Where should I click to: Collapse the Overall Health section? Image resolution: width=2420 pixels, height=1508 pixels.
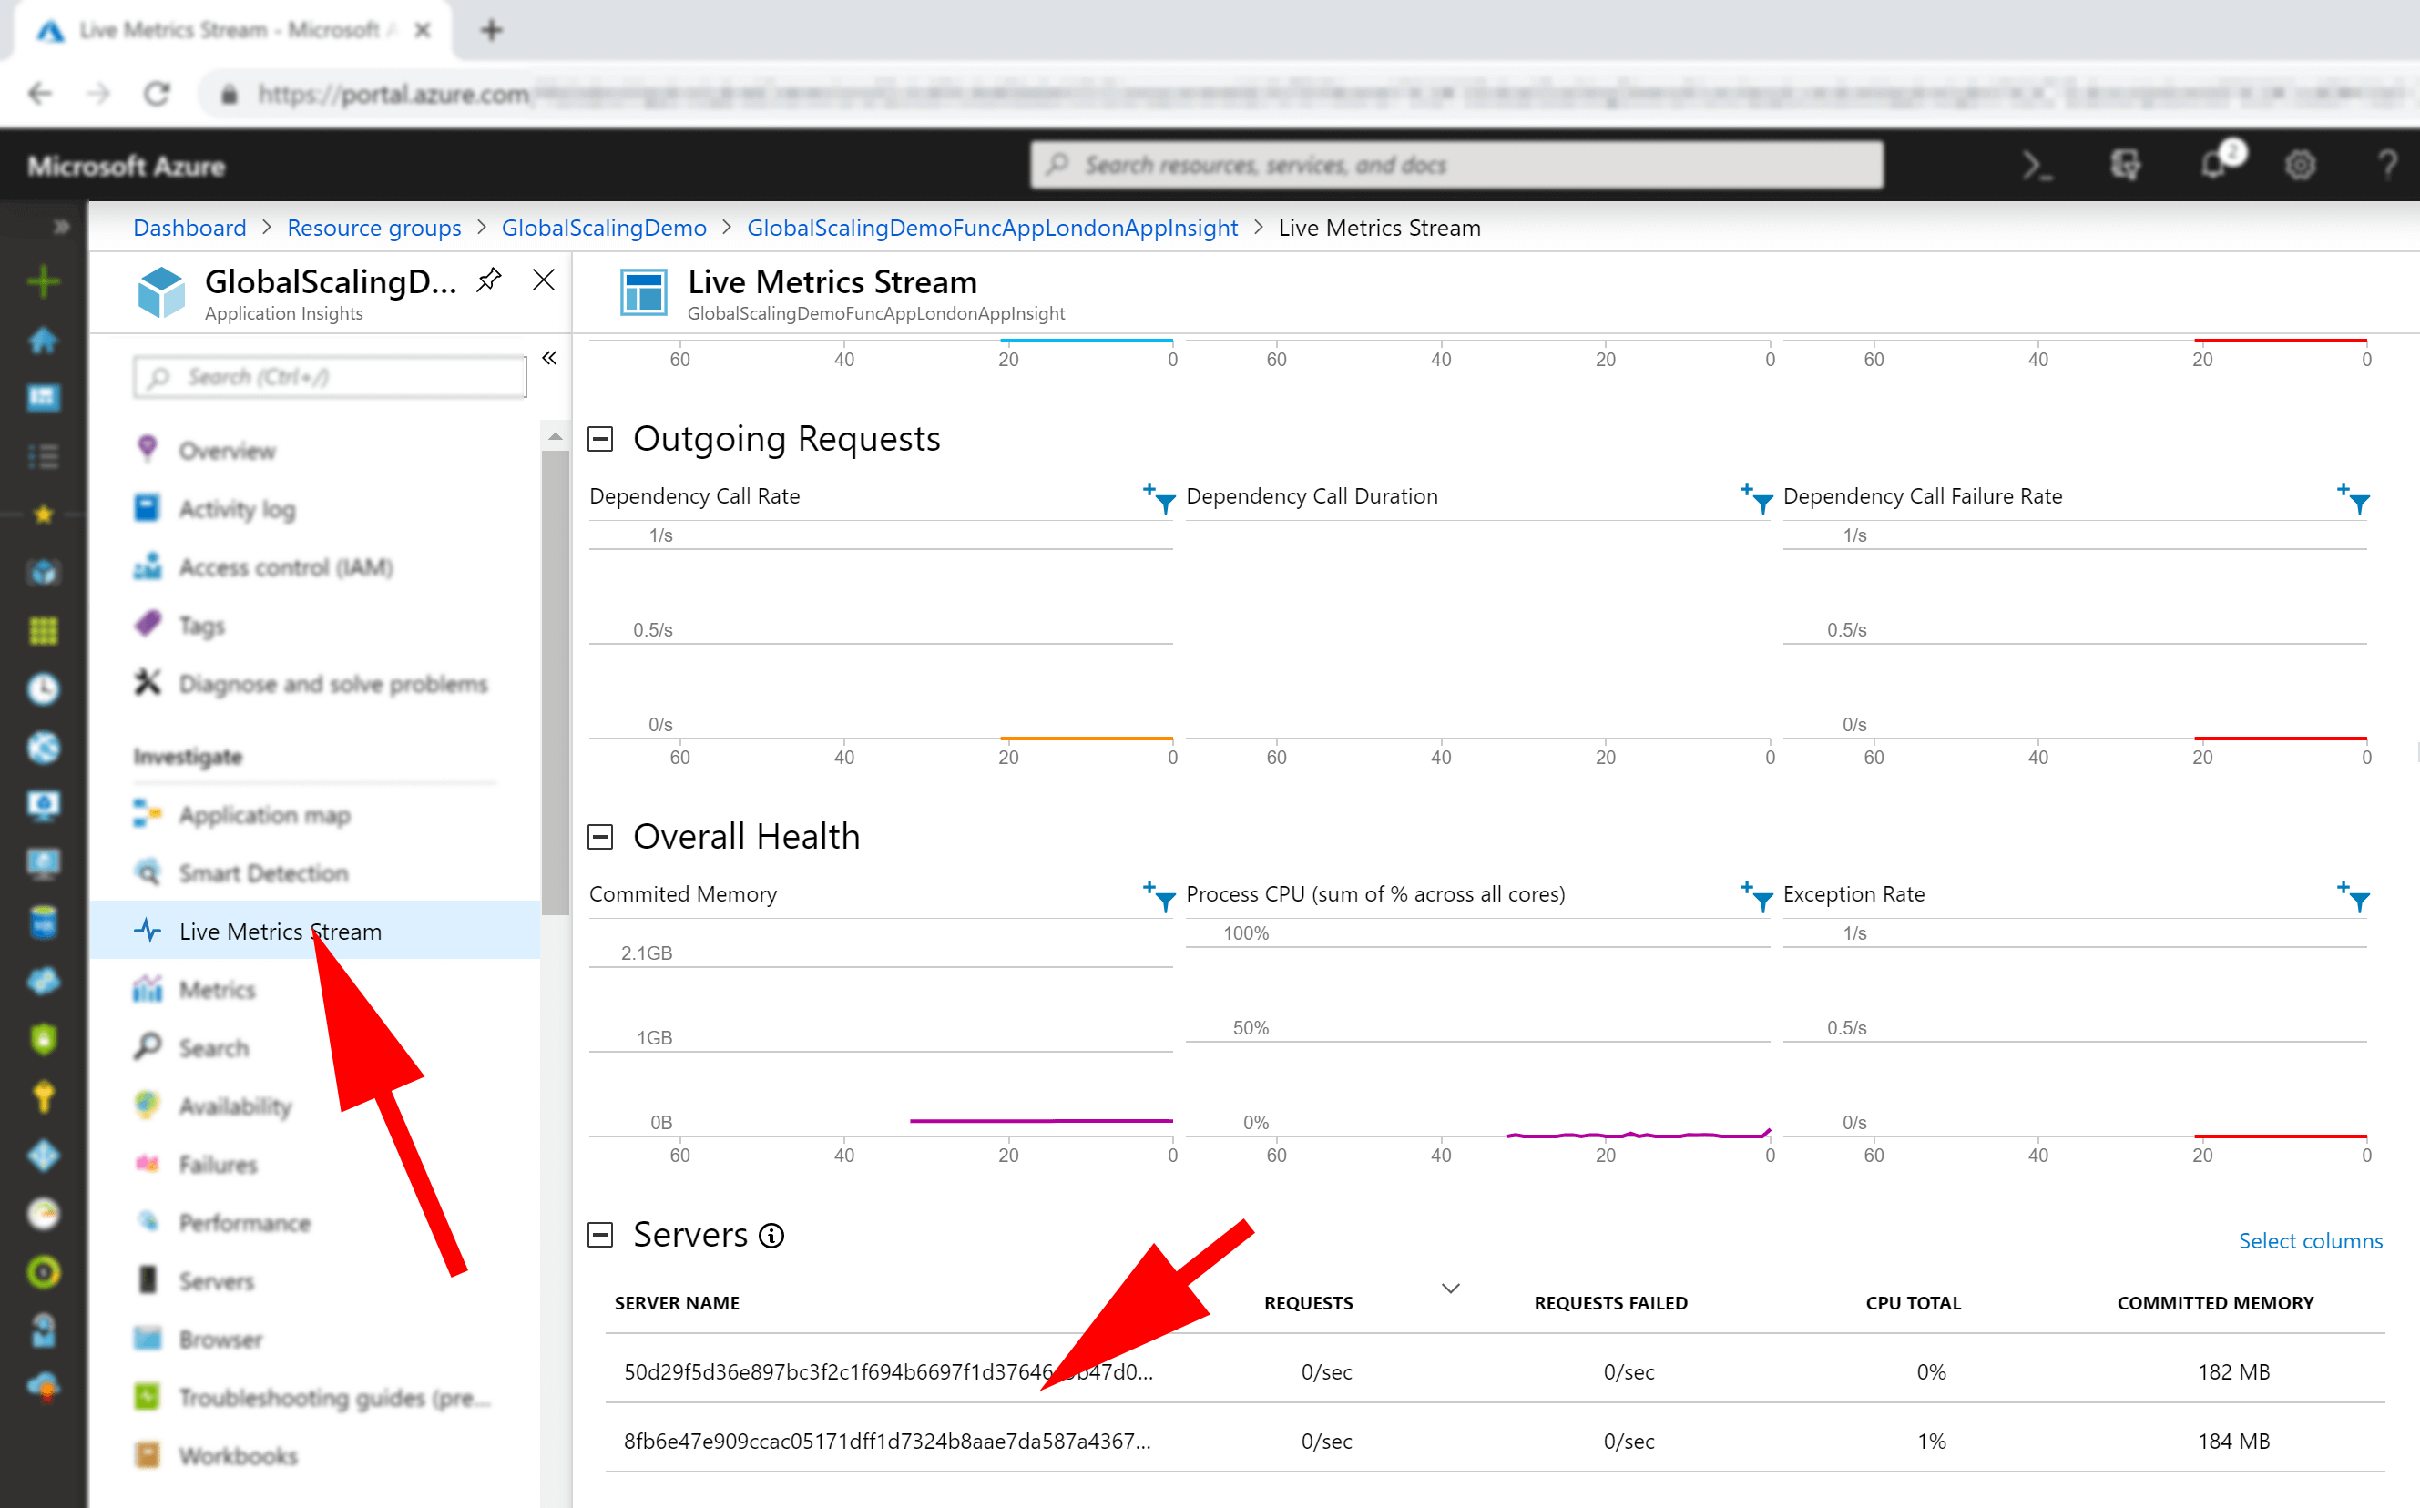[x=599, y=837]
